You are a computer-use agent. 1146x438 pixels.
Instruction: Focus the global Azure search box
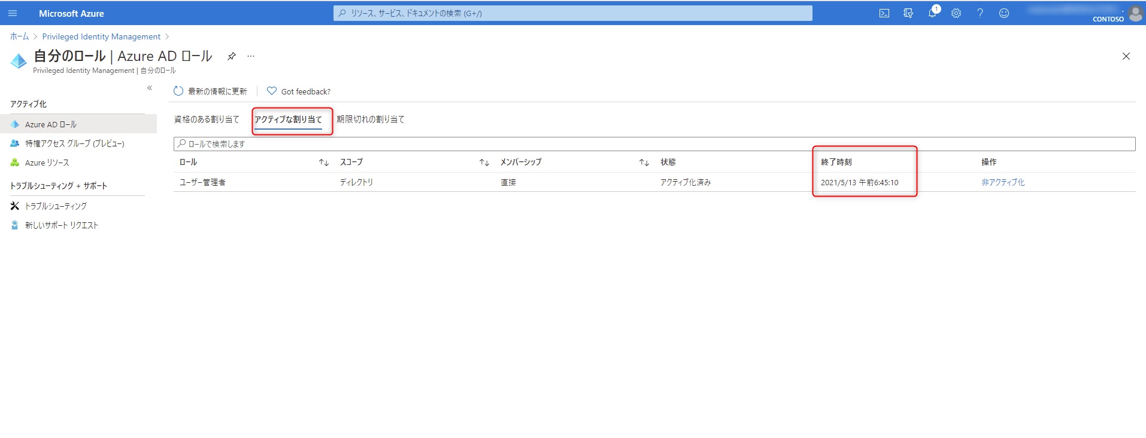tap(573, 13)
